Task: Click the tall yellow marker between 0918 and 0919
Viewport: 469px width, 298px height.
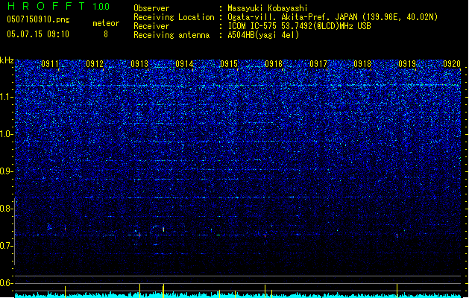Action: 397,291
